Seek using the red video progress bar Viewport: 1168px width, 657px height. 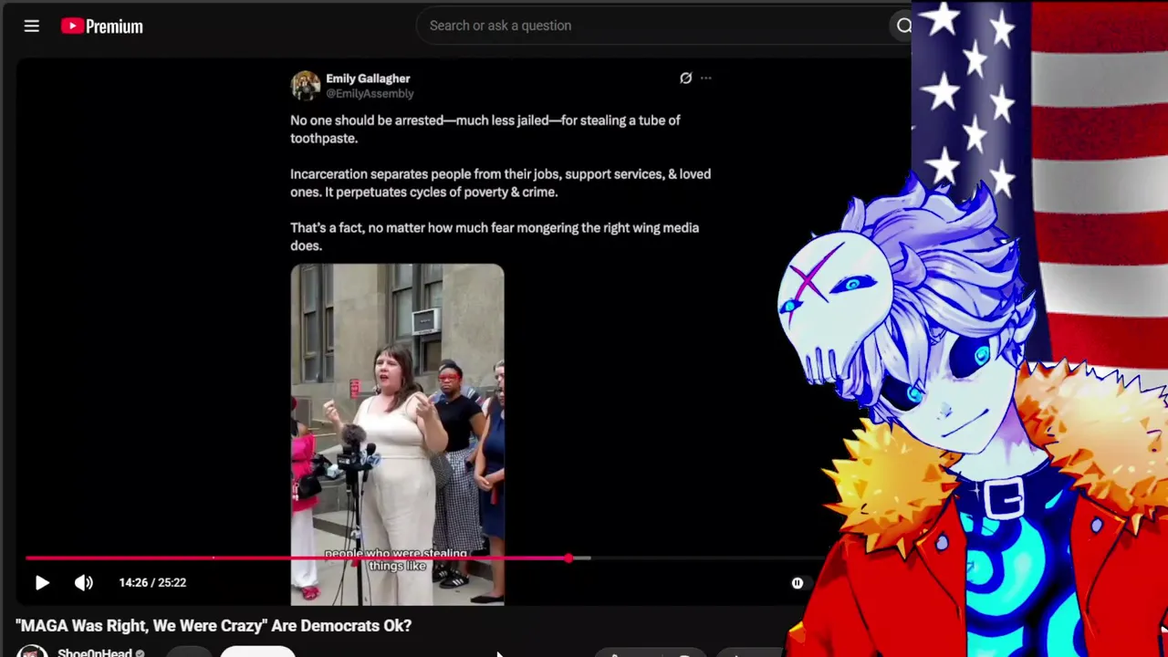(297, 558)
